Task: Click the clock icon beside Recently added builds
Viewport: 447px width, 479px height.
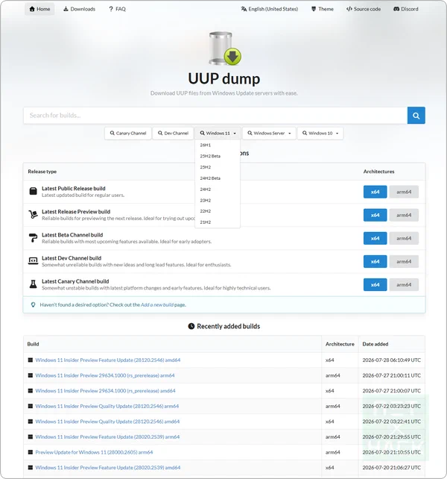Action: click(191, 326)
